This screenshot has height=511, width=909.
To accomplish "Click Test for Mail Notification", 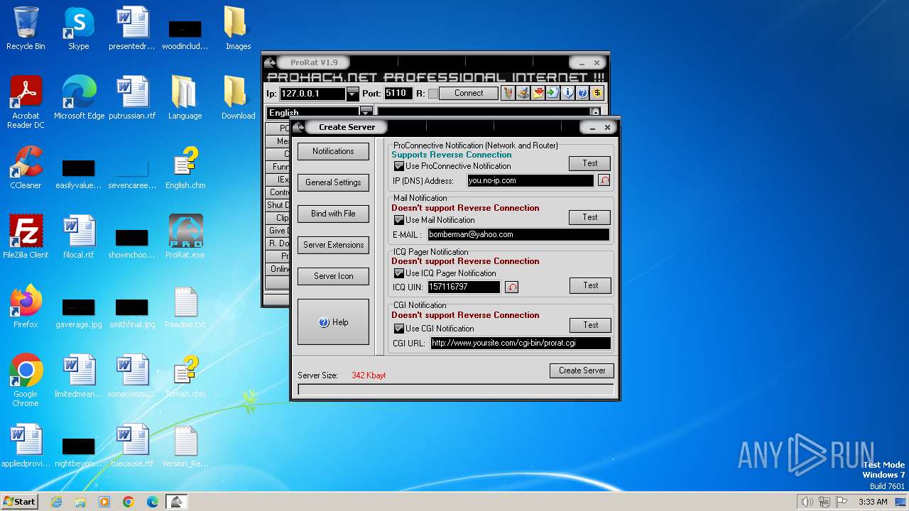I will 590,217.
